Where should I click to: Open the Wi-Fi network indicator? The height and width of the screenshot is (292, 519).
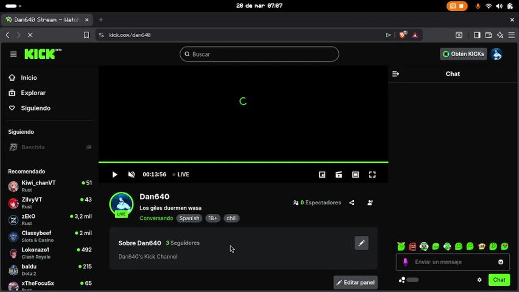point(489,6)
